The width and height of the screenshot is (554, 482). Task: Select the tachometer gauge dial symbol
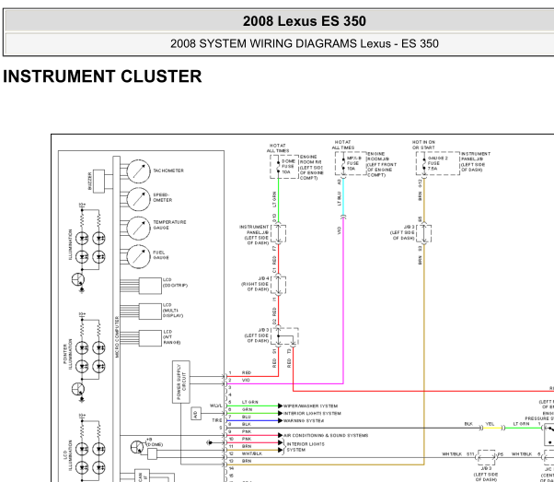click(x=138, y=171)
